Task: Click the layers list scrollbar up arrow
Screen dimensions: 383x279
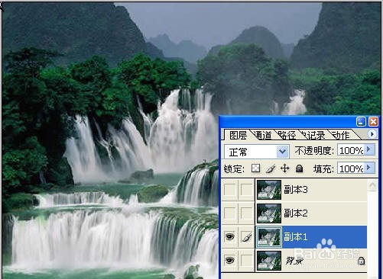Action: (372, 184)
